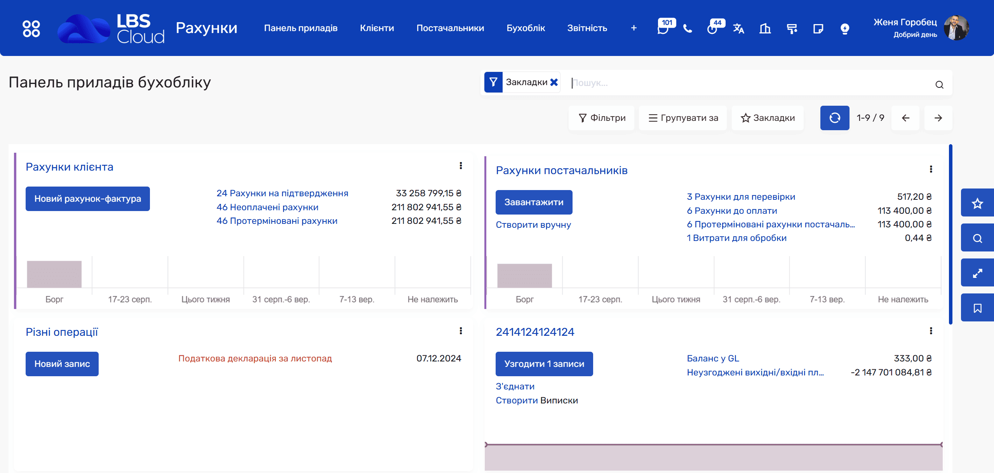Click Неузгоджені вихідні/вхідні платежі link
This screenshot has height=473, width=994.
(x=756, y=372)
